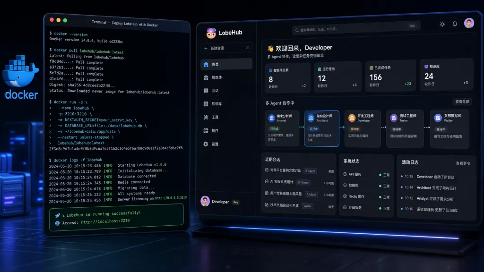484x272 pixels.
Task: Open the 智能体总数 stat card
Action: tap(287, 78)
